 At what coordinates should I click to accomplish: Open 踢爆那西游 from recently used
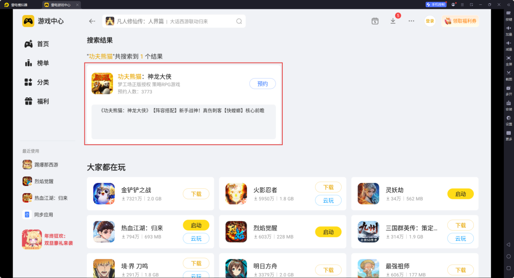pyautogui.click(x=41, y=165)
